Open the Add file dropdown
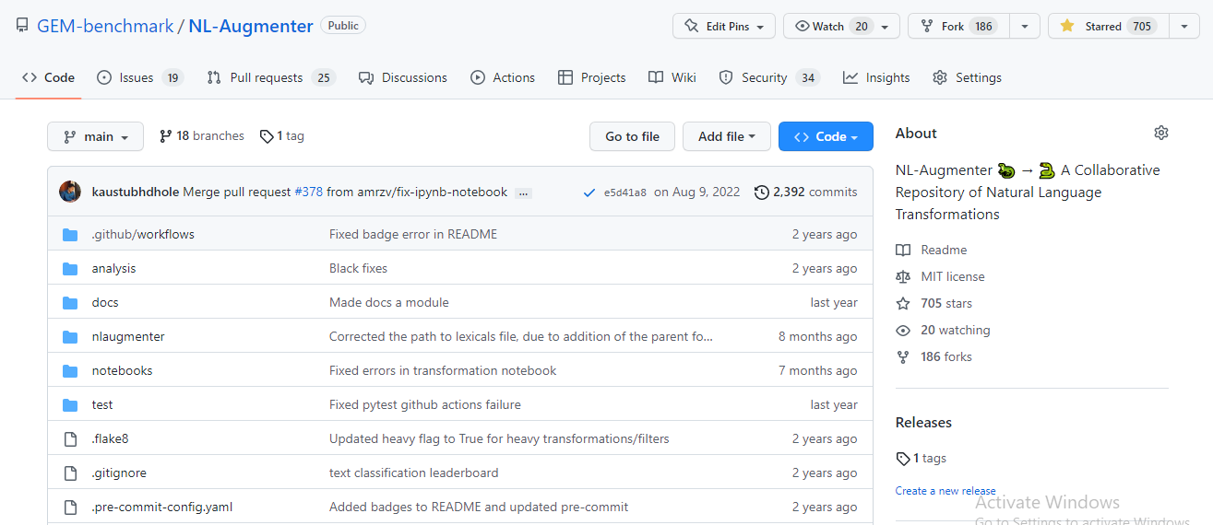This screenshot has width=1213, height=525. click(727, 136)
